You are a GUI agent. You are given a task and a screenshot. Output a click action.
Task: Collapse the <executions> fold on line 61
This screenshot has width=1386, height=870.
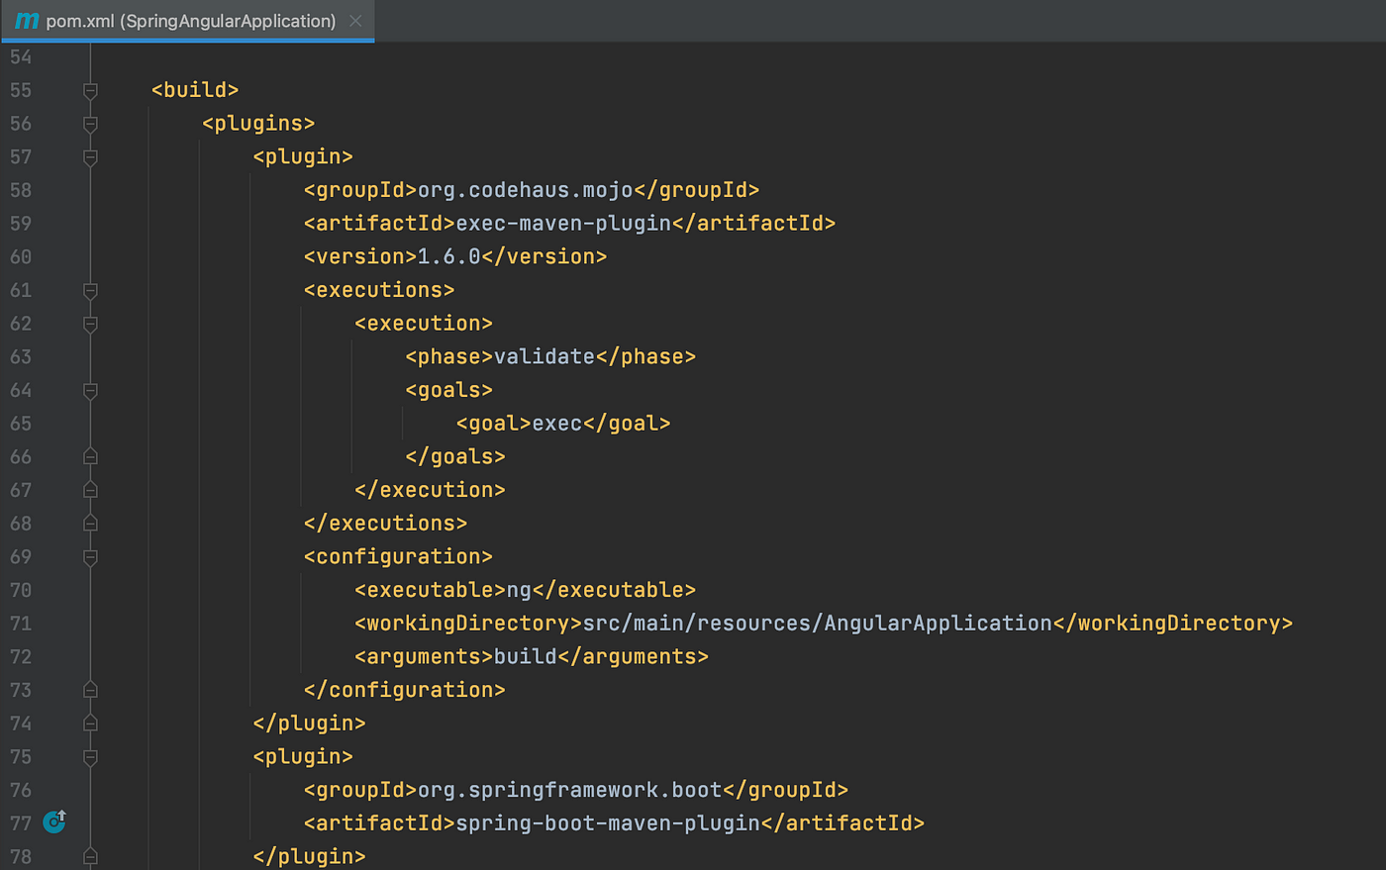(90, 291)
